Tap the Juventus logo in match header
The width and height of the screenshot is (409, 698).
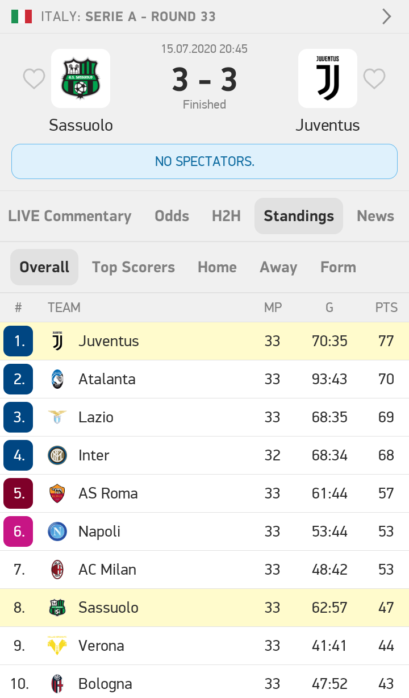tap(328, 79)
